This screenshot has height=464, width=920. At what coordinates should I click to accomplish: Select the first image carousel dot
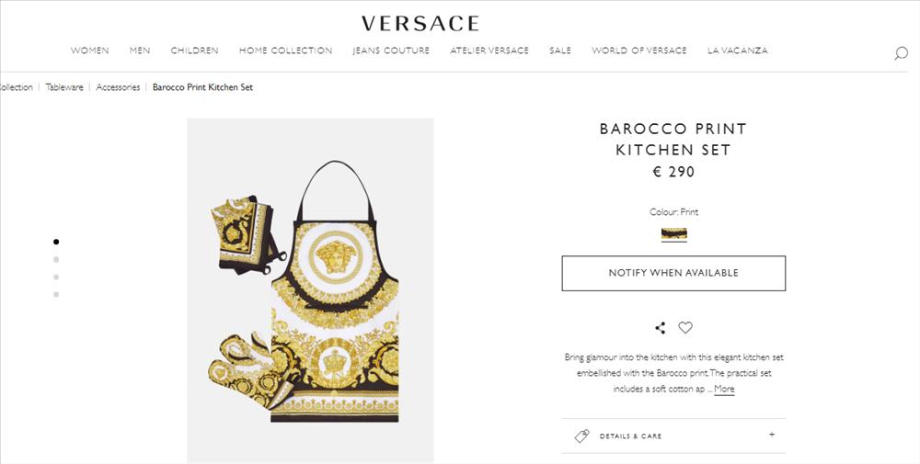pyautogui.click(x=56, y=242)
